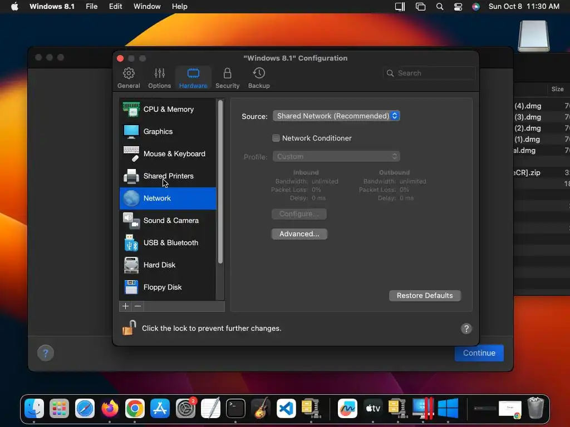Select USB & Bluetooth item
The height and width of the screenshot is (427, 570).
[168, 242]
